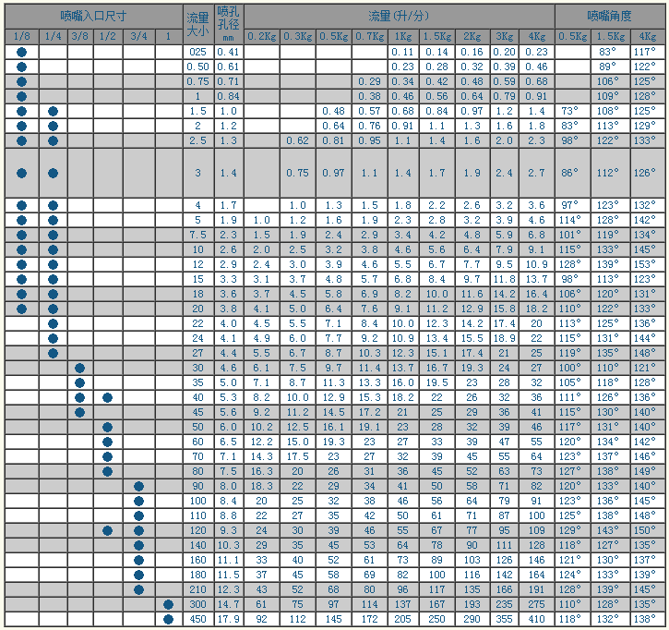Image resolution: width=669 pixels, height=630 pixels.
Task: Click the 喷嘴角度 header
Action: pos(610,16)
